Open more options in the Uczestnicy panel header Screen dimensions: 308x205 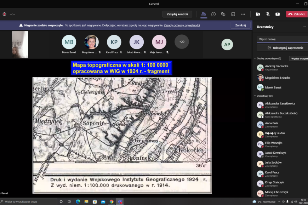click(304, 27)
